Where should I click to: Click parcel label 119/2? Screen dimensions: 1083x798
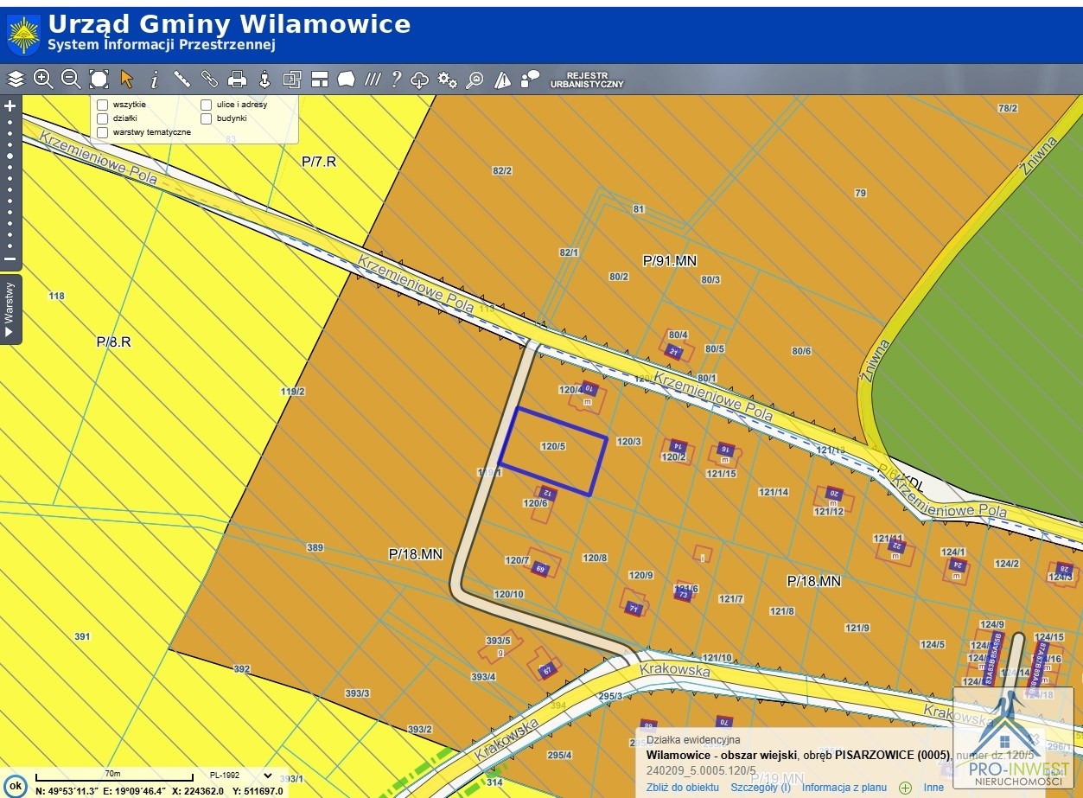pyautogui.click(x=293, y=392)
